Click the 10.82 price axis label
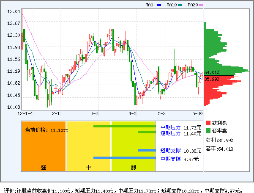Viewport: 254px width, 193px height. click(x=14, y=83)
